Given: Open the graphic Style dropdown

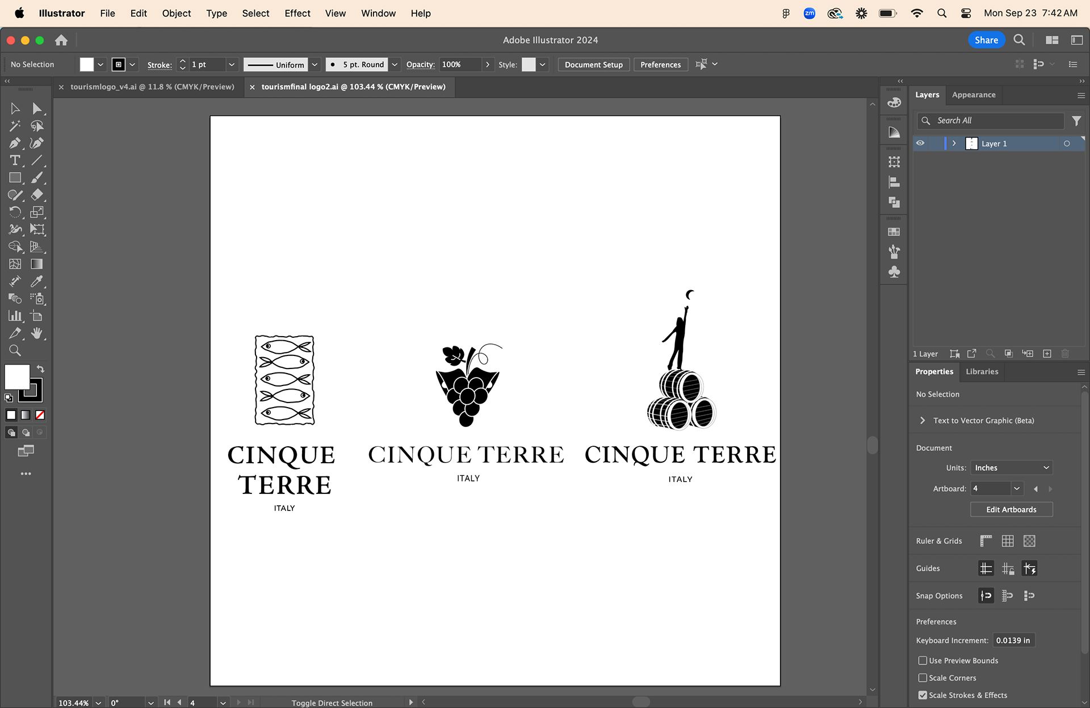Looking at the screenshot, I should tap(543, 65).
